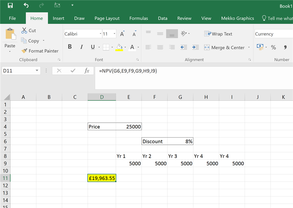Click the Tell me what search box

click(277, 18)
